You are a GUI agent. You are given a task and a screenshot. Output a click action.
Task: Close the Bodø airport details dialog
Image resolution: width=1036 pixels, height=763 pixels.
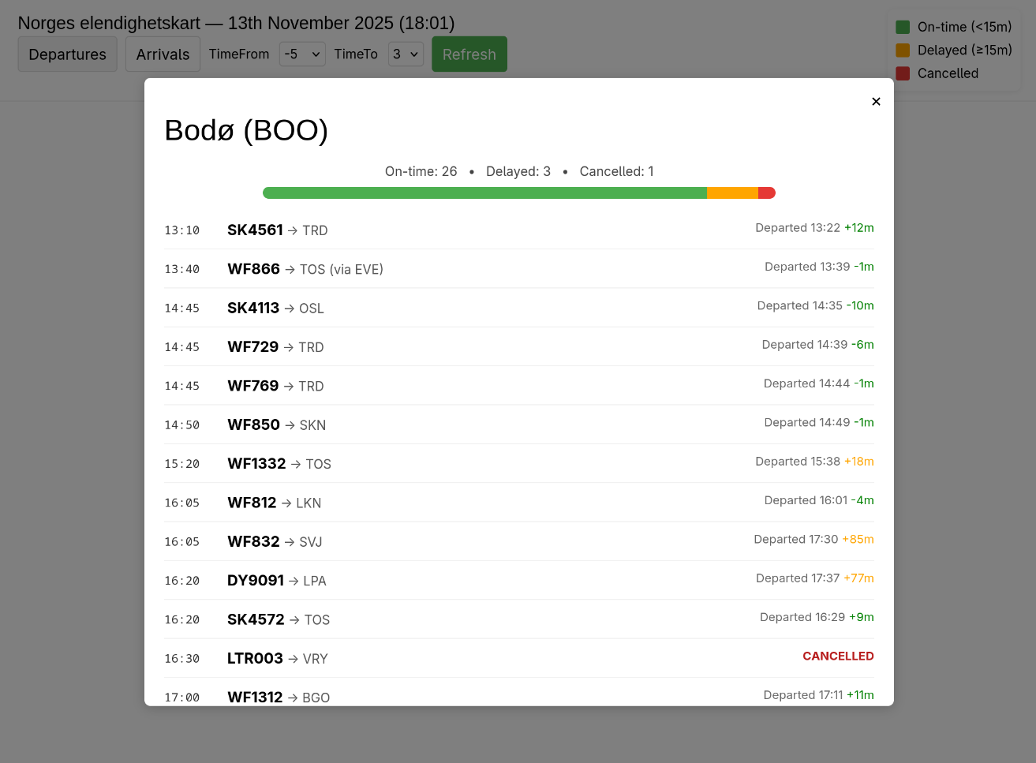click(876, 102)
